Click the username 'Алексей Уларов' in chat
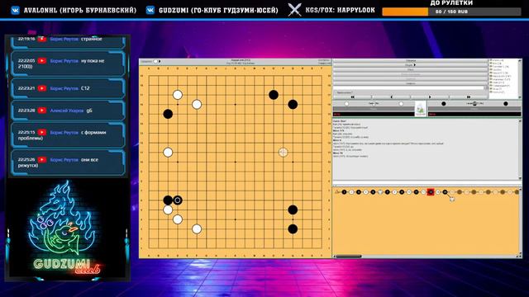The width and height of the screenshot is (529, 297). pos(67,111)
